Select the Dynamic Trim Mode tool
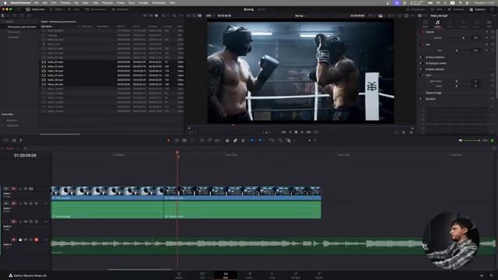 184,140
